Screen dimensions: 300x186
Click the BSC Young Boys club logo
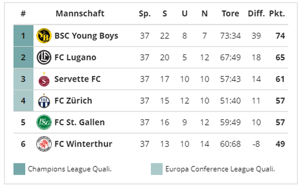pos(44,35)
